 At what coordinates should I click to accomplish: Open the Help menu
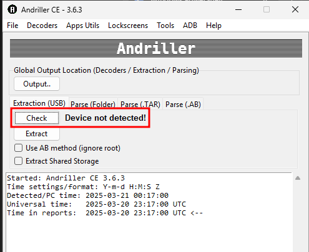click(213, 26)
